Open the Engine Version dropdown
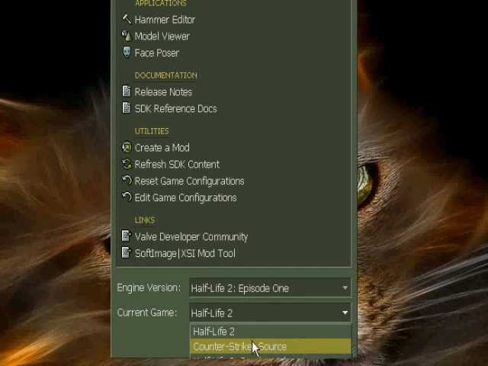Screen dimensions: 488x366 270,288
